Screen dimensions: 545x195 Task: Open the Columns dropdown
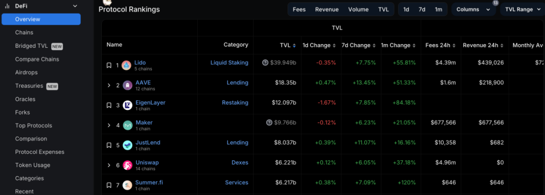point(474,9)
